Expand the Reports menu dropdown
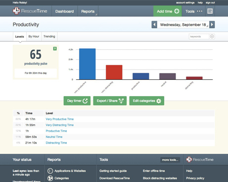The height and width of the screenshot is (182, 228). click(88, 11)
